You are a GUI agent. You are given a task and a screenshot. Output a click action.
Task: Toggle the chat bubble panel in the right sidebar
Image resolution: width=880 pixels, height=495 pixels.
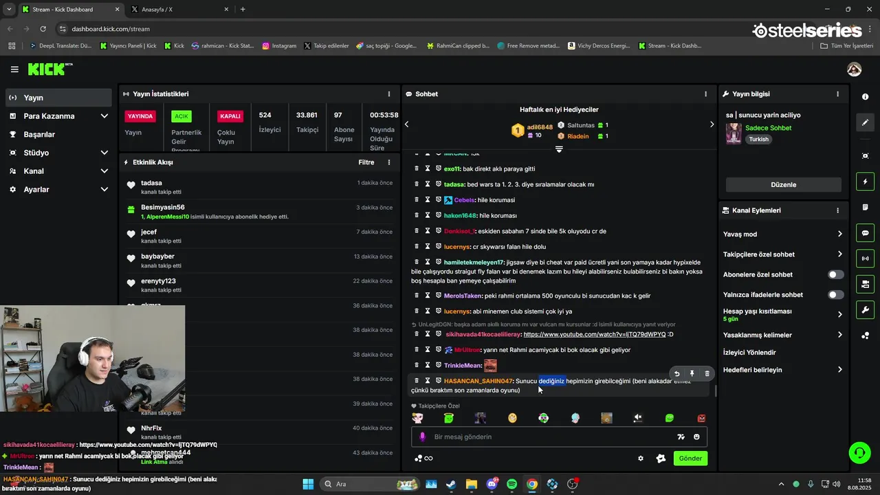(x=866, y=233)
